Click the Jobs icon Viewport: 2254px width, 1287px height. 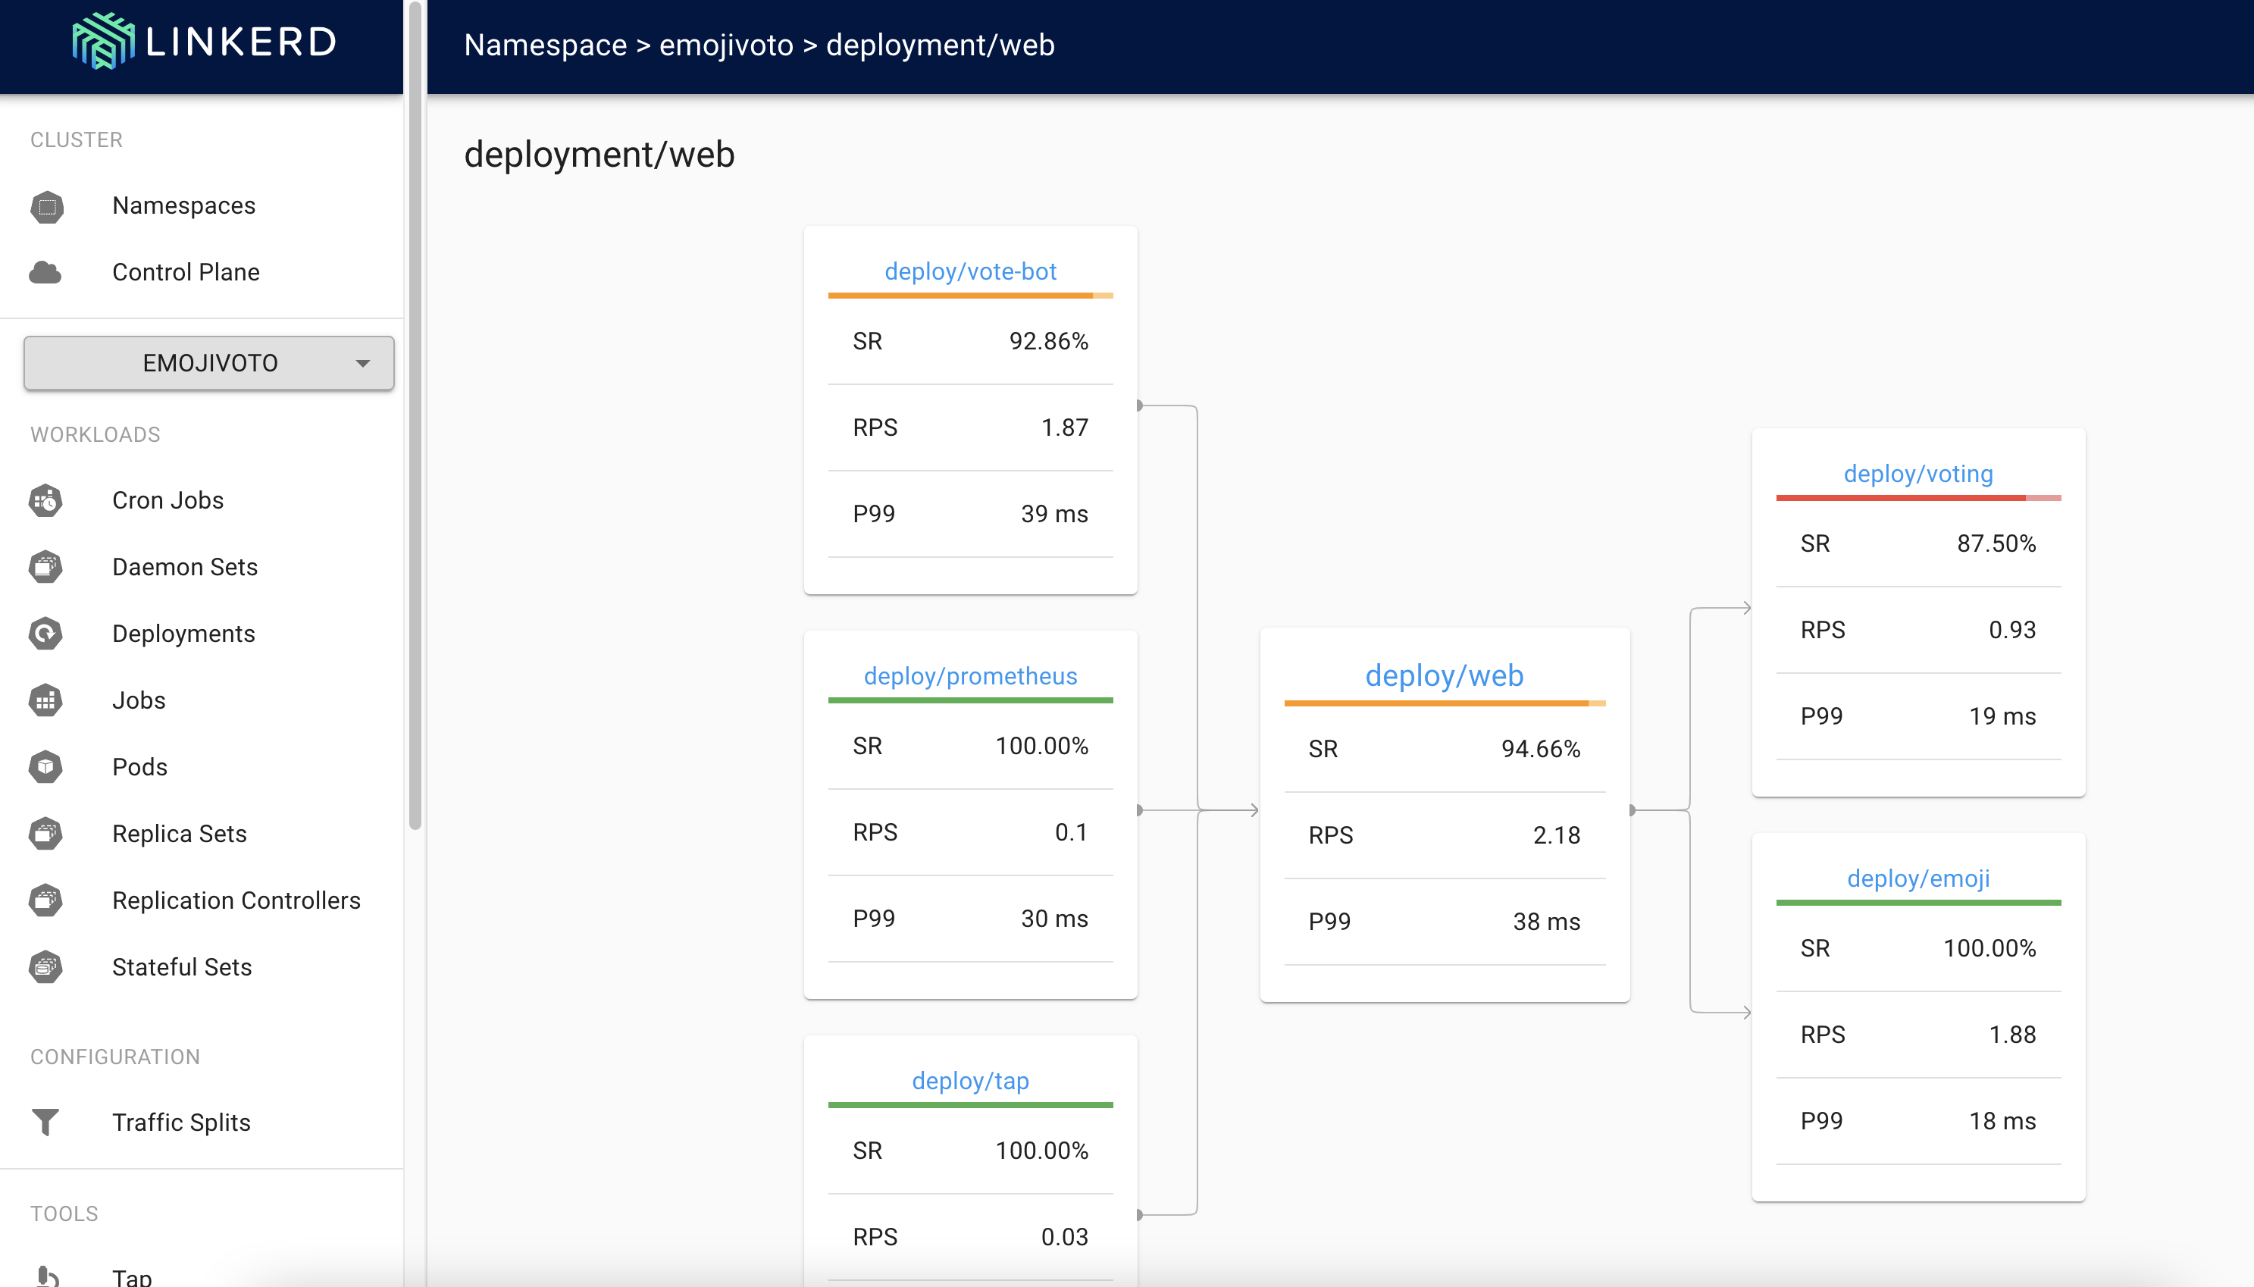pos(45,700)
